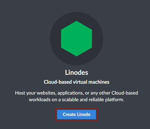
Task: Click the 'Cloud-based' word in description
Action: point(125,93)
